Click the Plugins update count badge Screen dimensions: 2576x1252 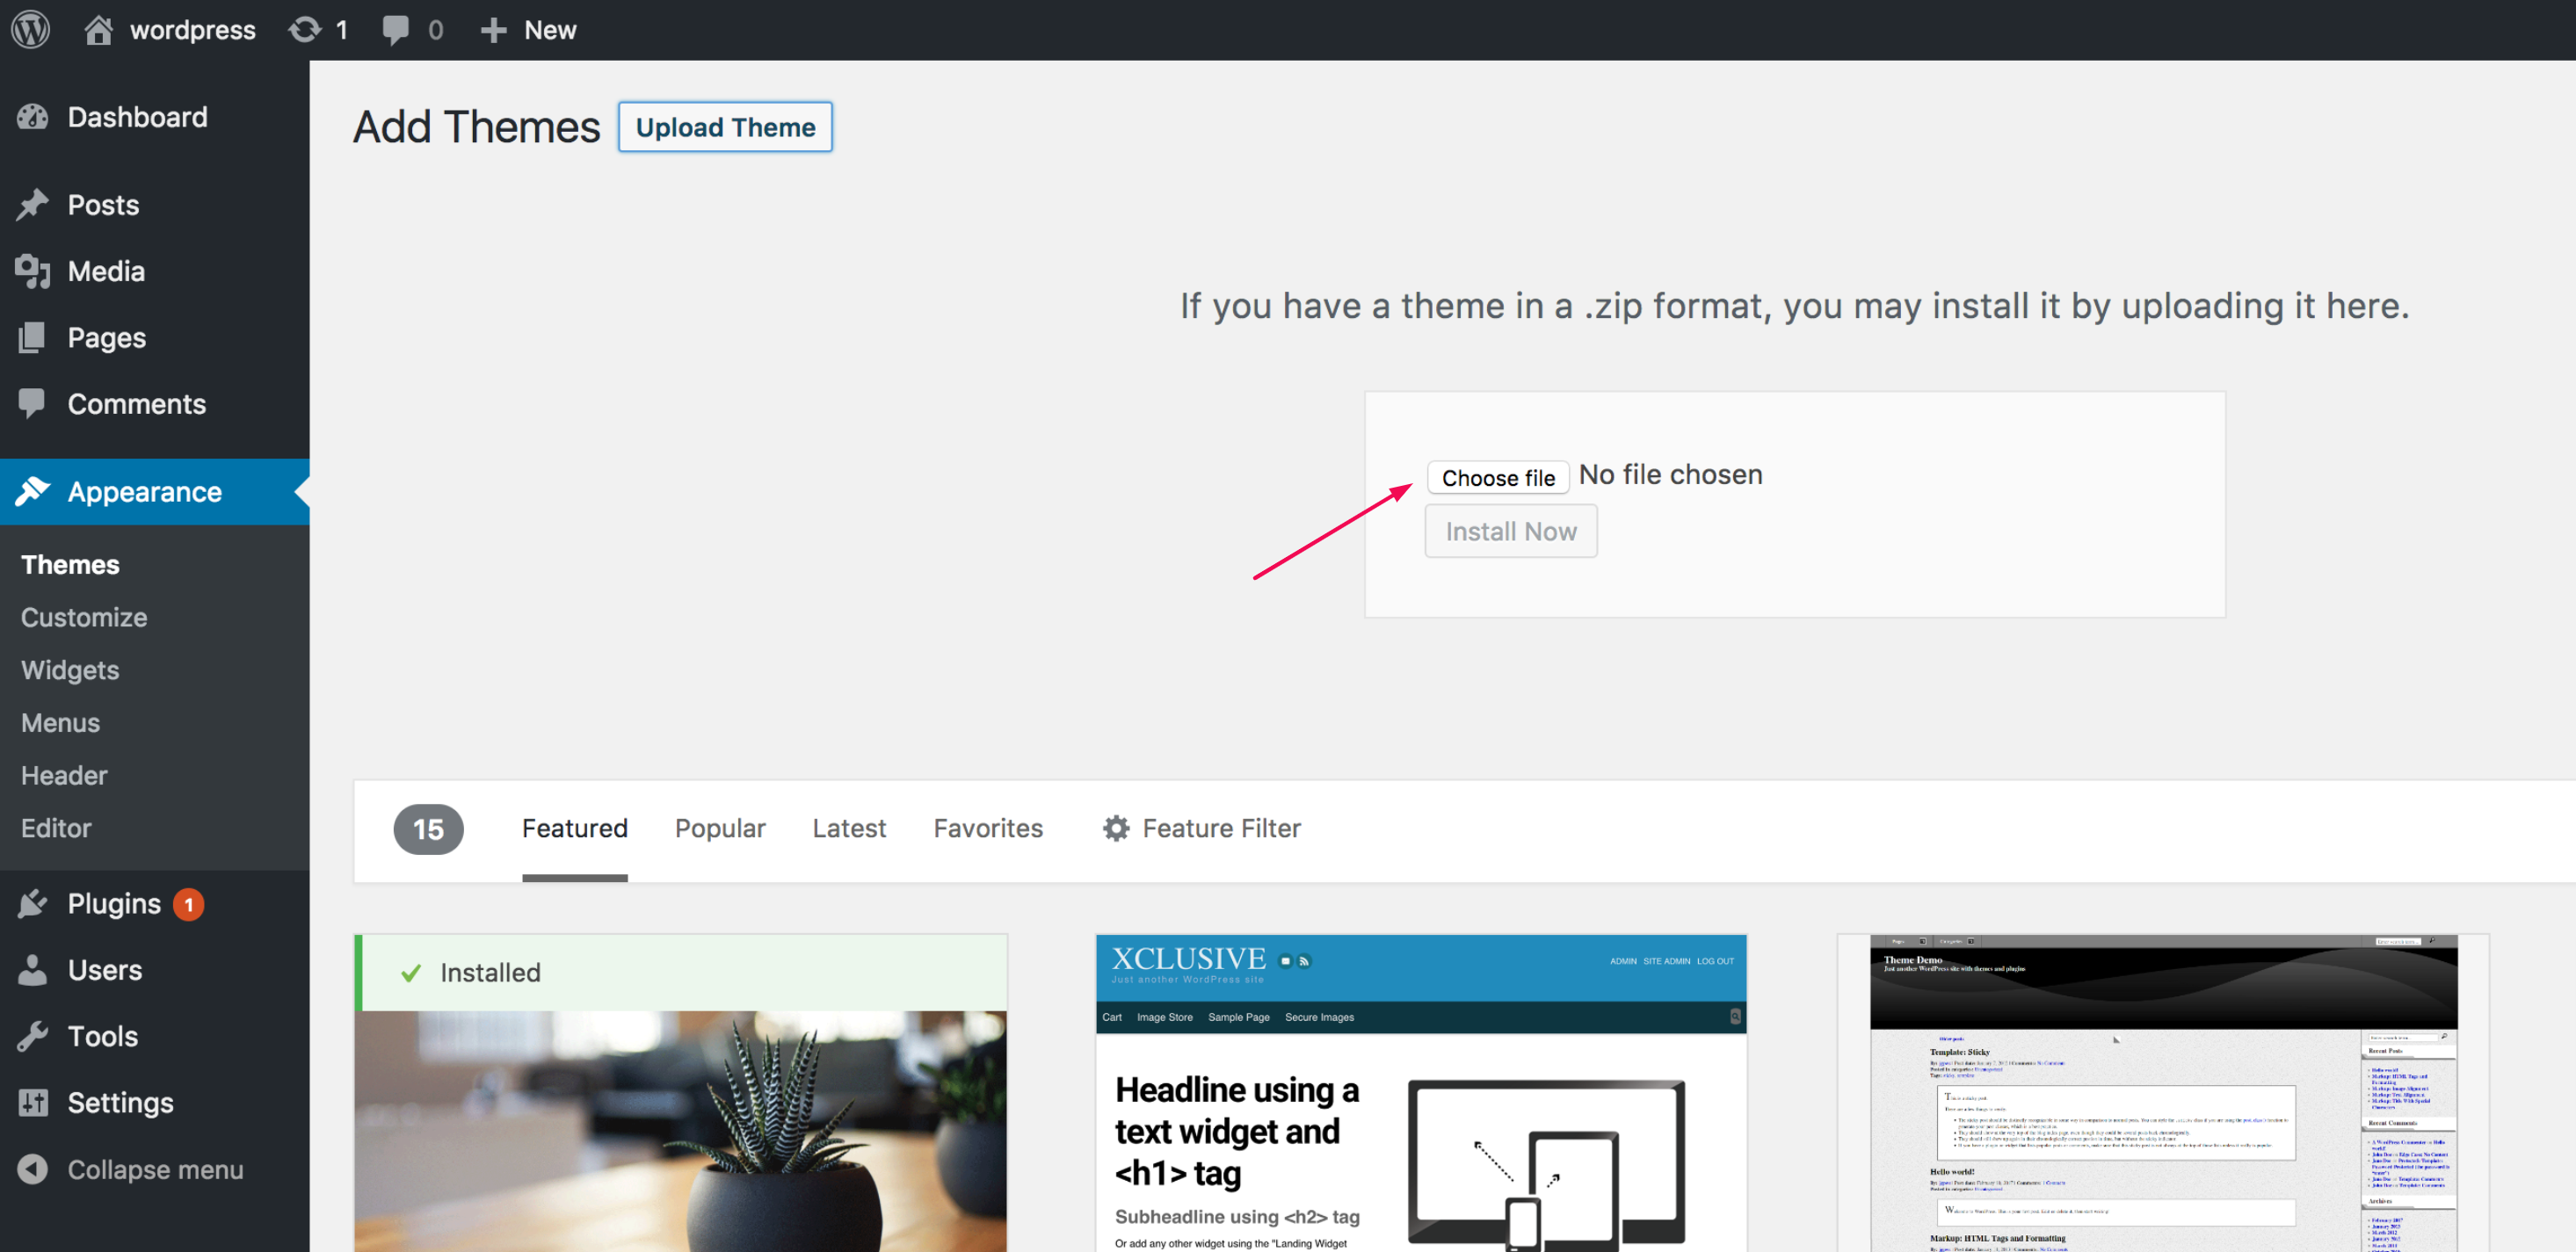tap(188, 904)
